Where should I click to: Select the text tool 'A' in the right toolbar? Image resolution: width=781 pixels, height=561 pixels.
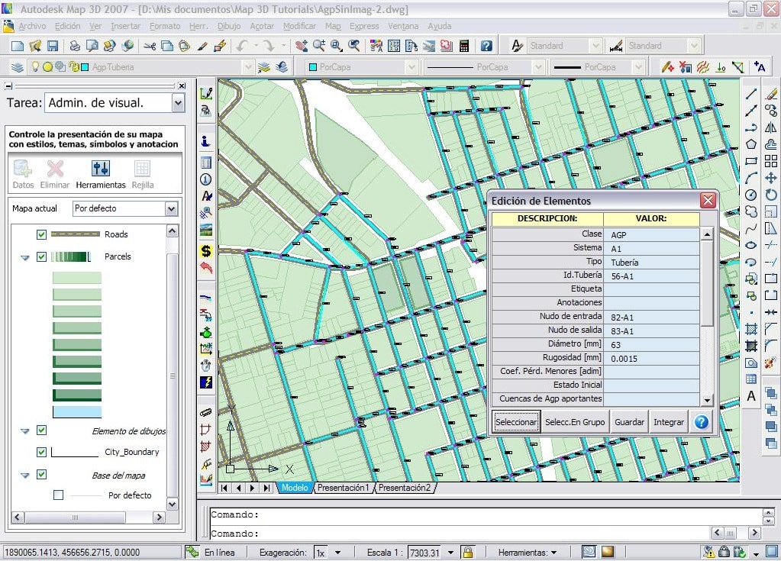click(751, 396)
